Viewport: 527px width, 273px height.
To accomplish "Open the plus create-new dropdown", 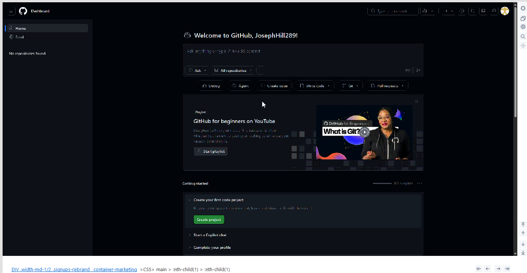I will (449, 11).
